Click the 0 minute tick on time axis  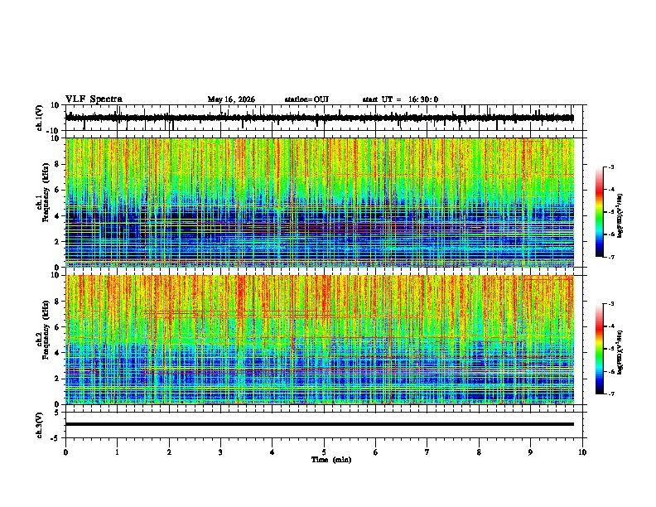point(65,452)
